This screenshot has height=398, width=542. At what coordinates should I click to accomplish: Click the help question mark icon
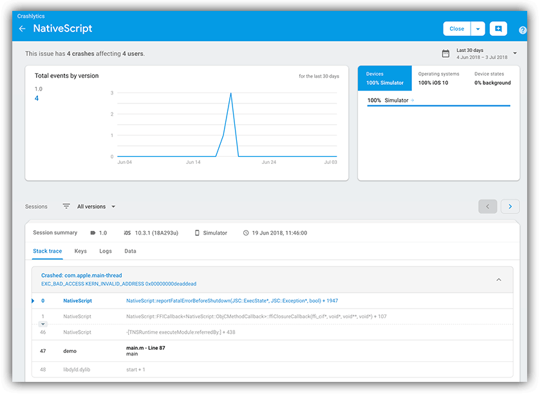(x=522, y=30)
